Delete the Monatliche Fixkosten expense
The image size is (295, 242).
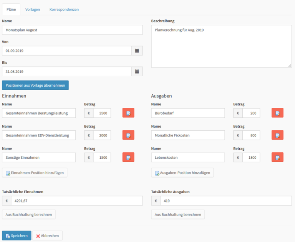click(277, 135)
